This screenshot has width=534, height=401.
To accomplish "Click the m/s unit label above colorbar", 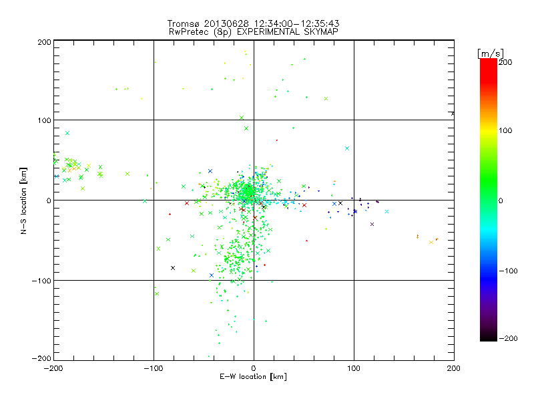I will (491, 53).
